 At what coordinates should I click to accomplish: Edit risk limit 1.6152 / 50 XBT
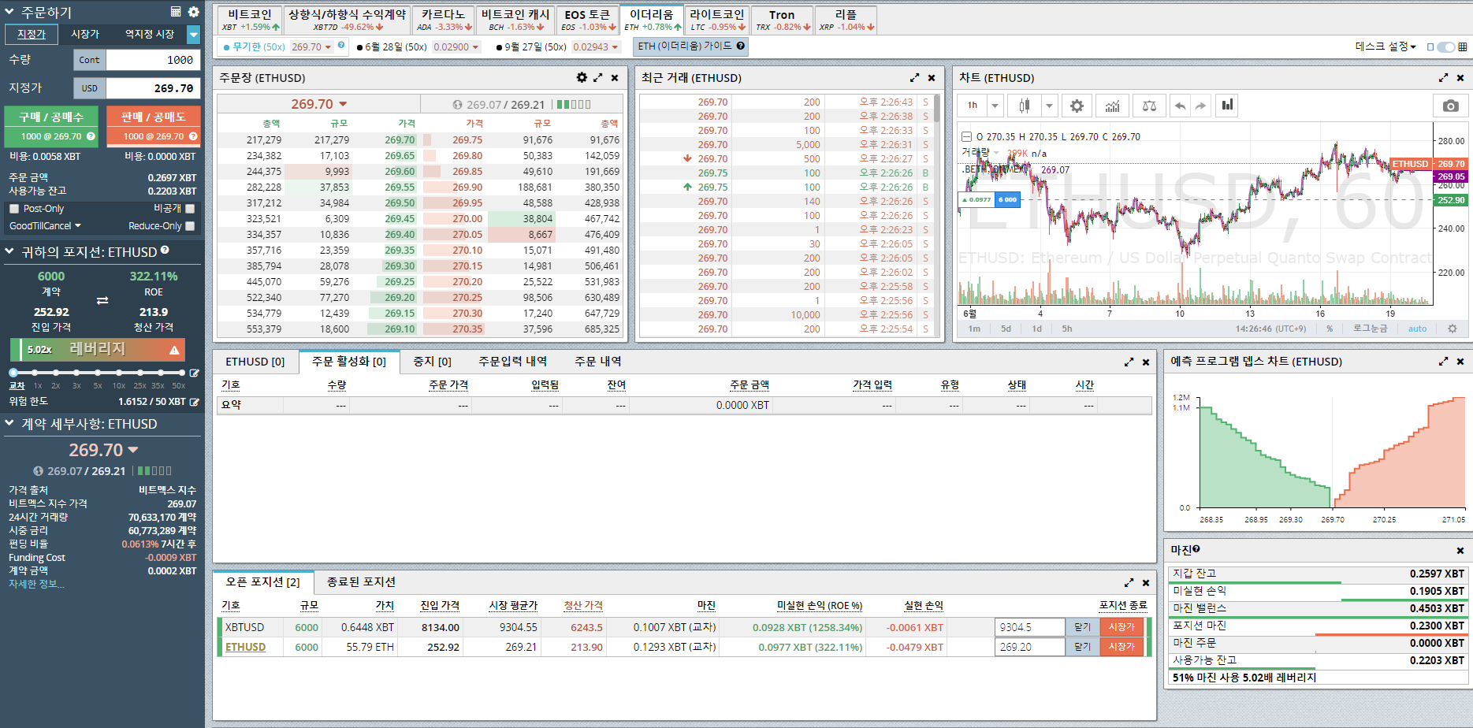(x=194, y=402)
